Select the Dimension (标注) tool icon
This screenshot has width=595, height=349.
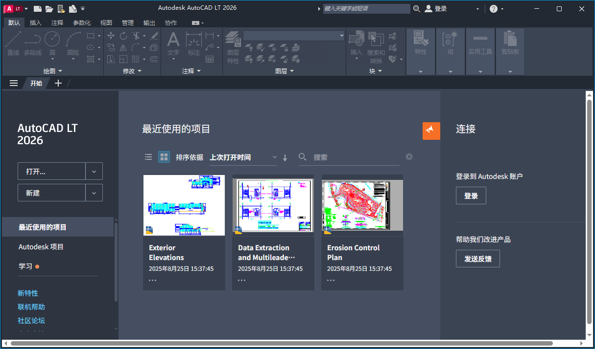(194, 40)
